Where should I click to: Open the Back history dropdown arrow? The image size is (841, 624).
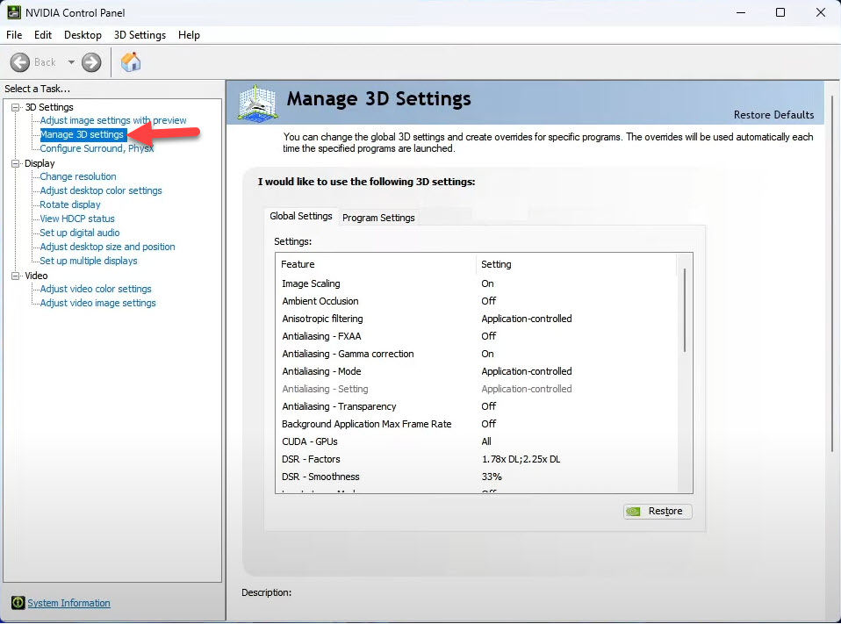[x=72, y=62]
